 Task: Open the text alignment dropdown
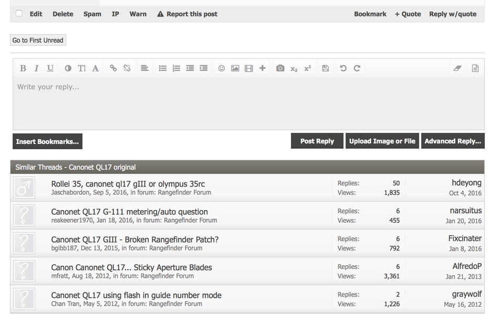point(144,68)
